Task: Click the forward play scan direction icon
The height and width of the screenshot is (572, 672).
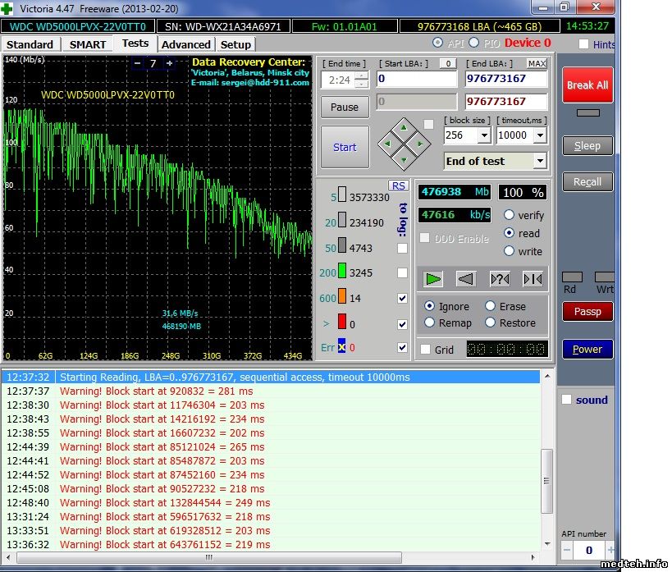Action: [433, 279]
